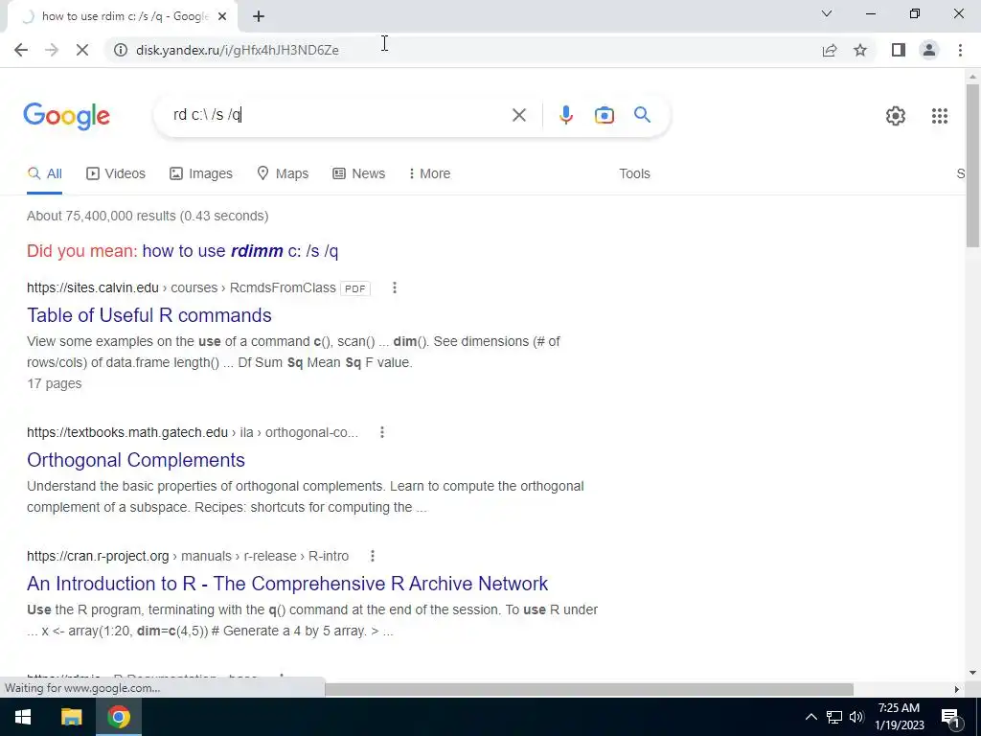Click the address bar URL text
This screenshot has height=736, width=981.
[238, 50]
